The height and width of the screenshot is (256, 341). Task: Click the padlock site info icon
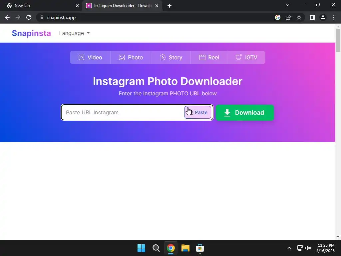click(x=42, y=17)
